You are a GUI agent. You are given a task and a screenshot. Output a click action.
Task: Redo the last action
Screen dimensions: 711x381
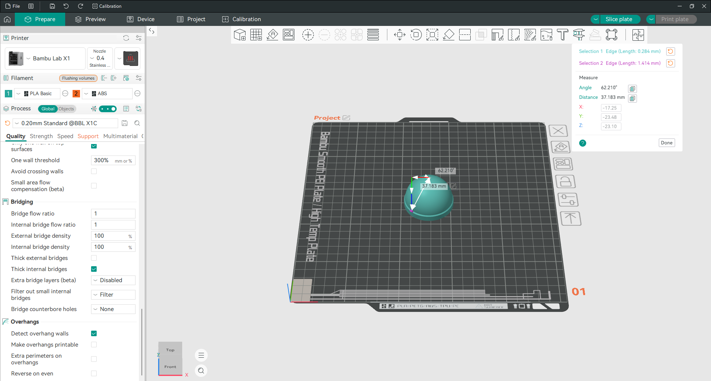tap(80, 6)
